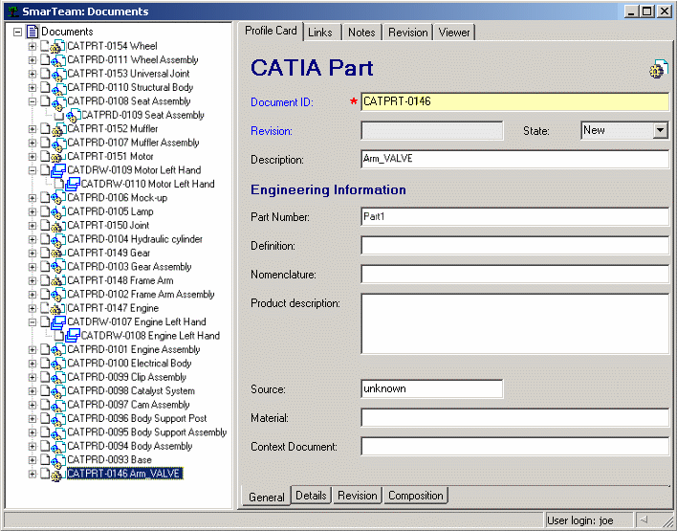677x531 pixels.
Task: Collapse the root Documents tree node
Action: point(18,32)
